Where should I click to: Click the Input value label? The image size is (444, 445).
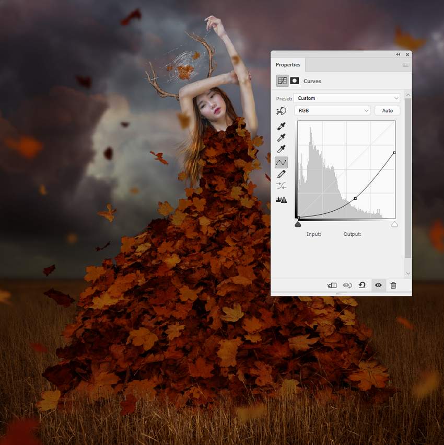[314, 234]
